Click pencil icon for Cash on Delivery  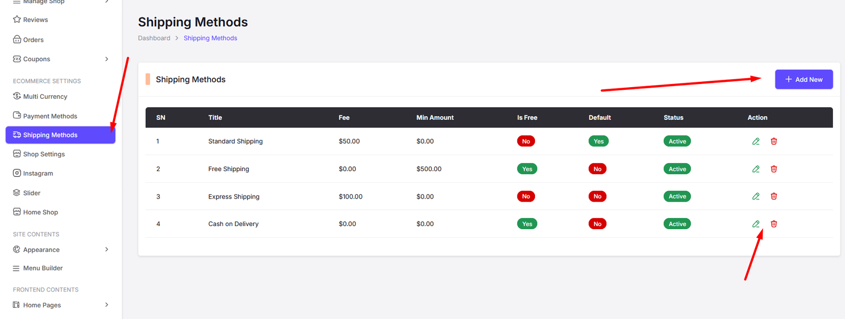pyautogui.click(x=756, y=224)
